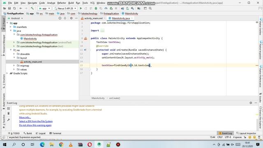Viewport: 263px width, 148px height.
Task: Run the app with the green play icon
Action: point(81,8)
